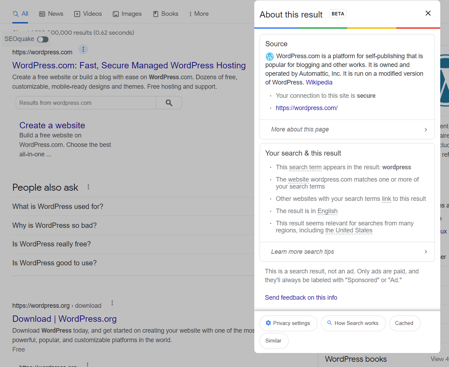449x367 pixels.
Task: Click the Cached button
Action: coord(404,323)
